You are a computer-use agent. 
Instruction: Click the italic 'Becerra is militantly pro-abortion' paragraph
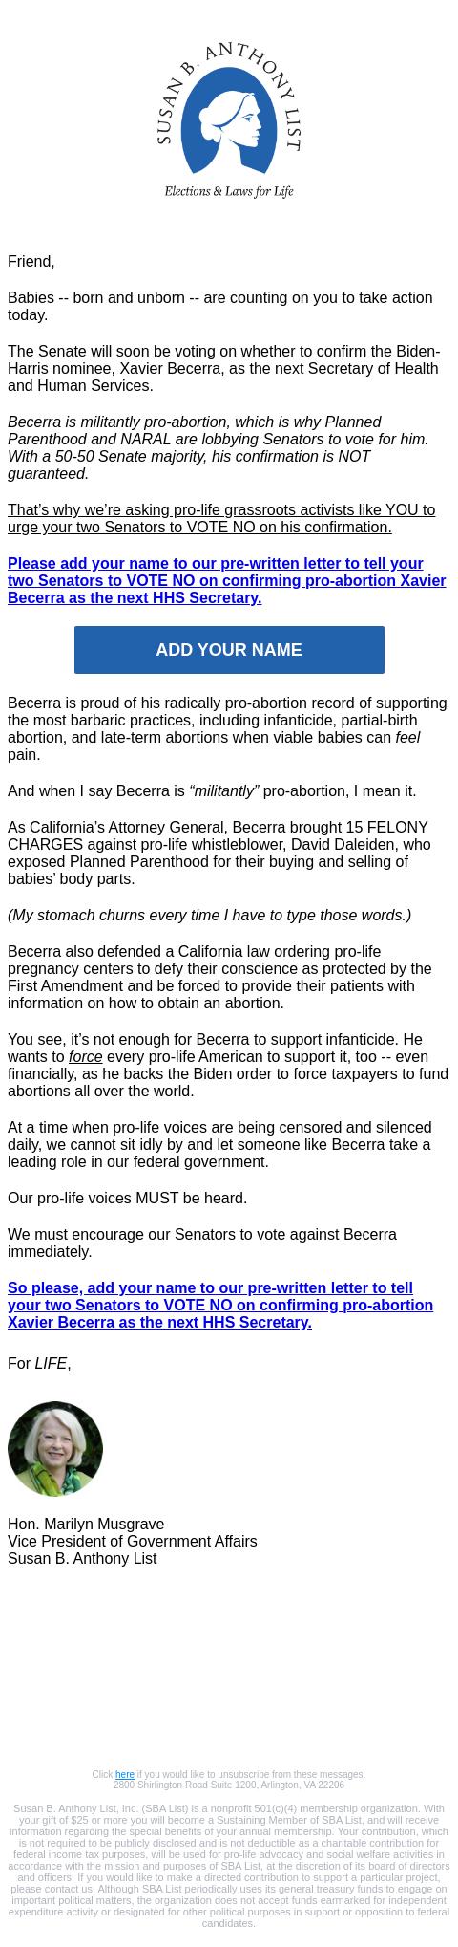pos(219,447)
